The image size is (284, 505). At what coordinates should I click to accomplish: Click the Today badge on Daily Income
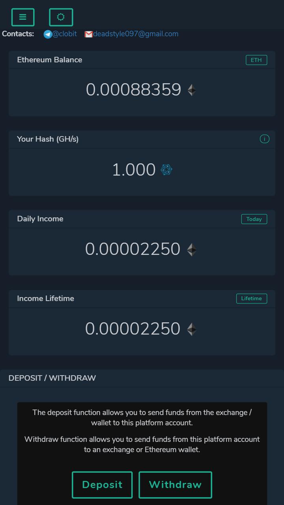coord(254,219)
